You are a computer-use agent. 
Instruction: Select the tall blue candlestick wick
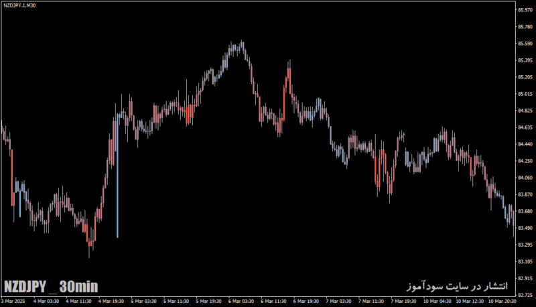[118, 176]
